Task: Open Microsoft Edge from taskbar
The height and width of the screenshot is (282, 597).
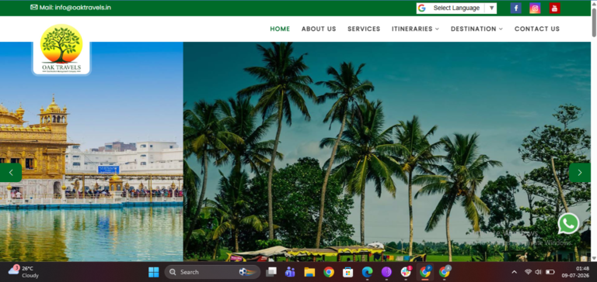Action: [367, 272]
